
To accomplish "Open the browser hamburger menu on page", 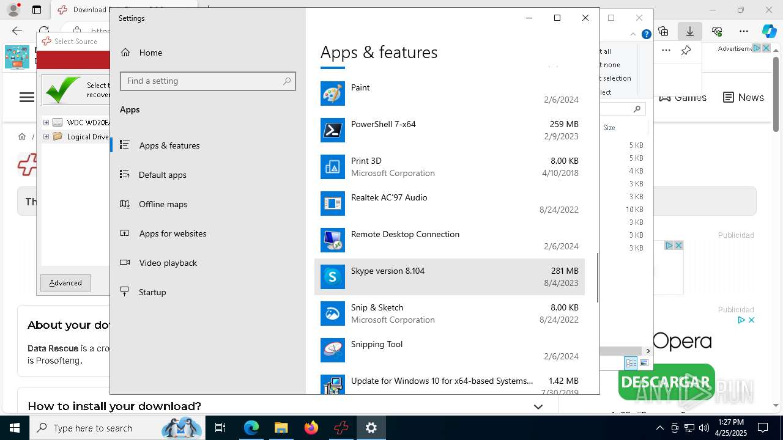I will [27, 97].
